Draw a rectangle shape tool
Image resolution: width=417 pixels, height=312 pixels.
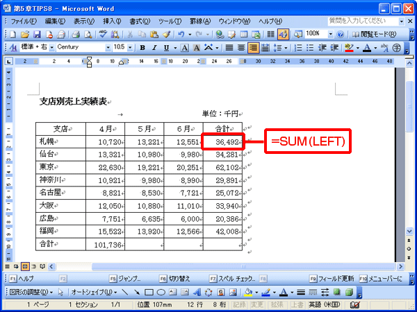pos(149,293)
